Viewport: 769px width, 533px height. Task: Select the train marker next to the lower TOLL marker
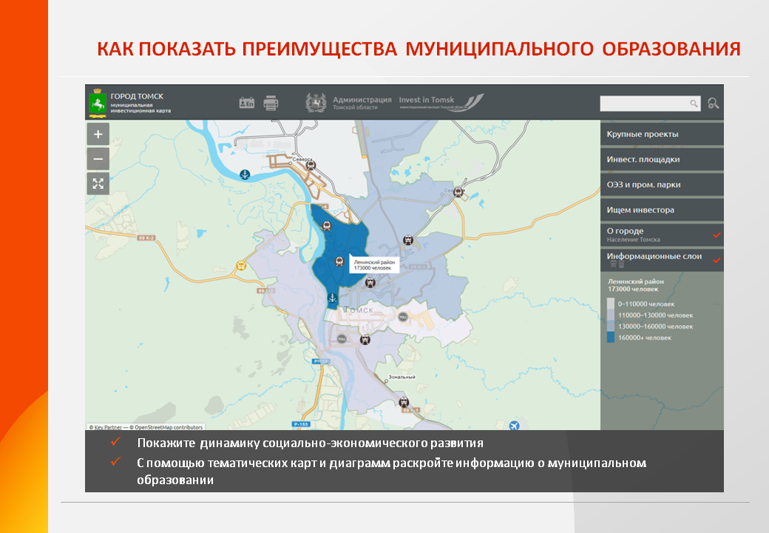tap(365, 340)
